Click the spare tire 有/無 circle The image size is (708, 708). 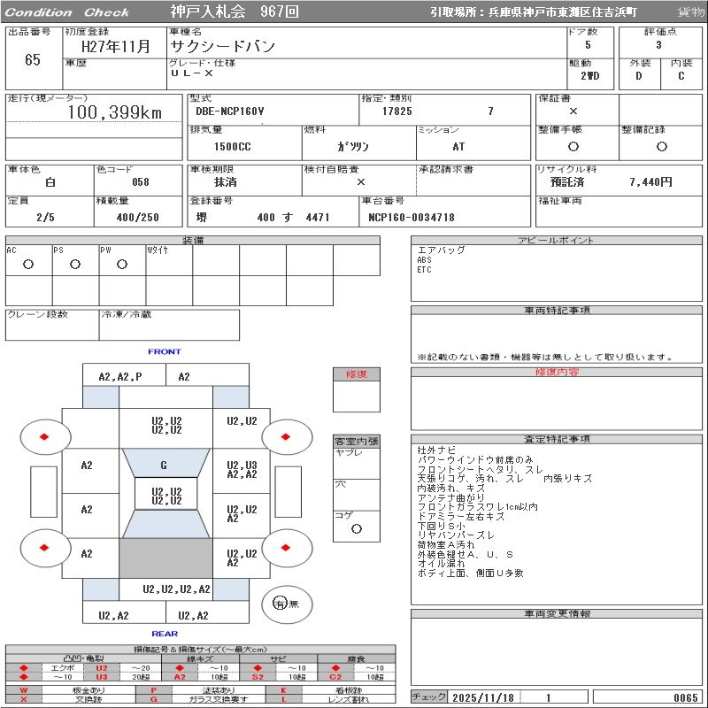pos(280,604)
